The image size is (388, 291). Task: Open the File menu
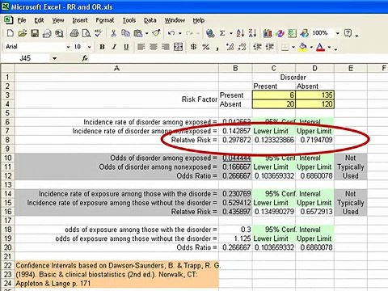point(22,20)
